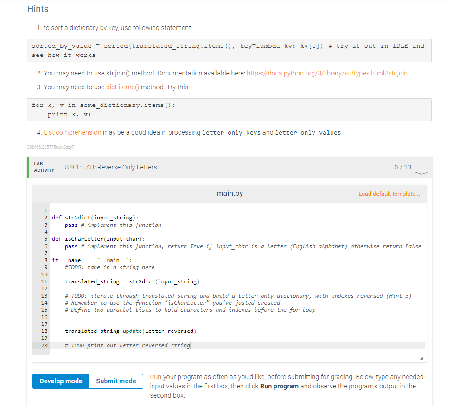Screen dimensions: 453x406
Task: Click line number 16 in gutter
Action: tap(44, 317)
